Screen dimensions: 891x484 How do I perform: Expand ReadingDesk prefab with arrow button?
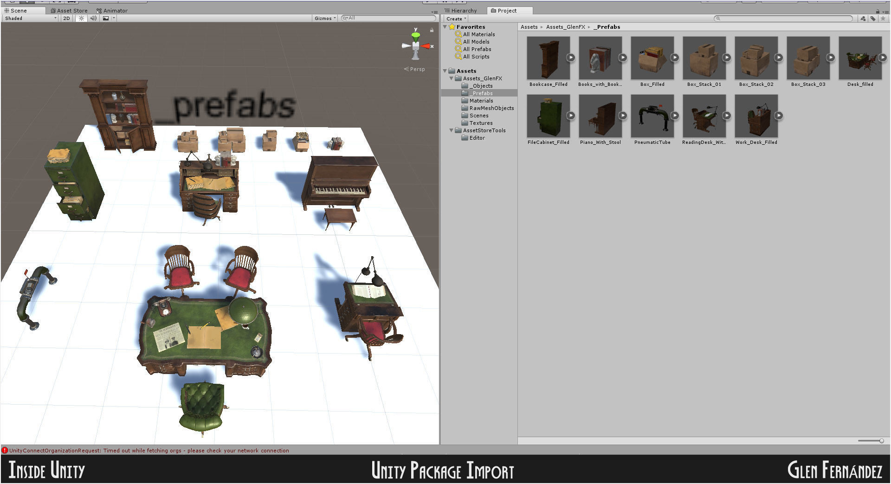727,116
